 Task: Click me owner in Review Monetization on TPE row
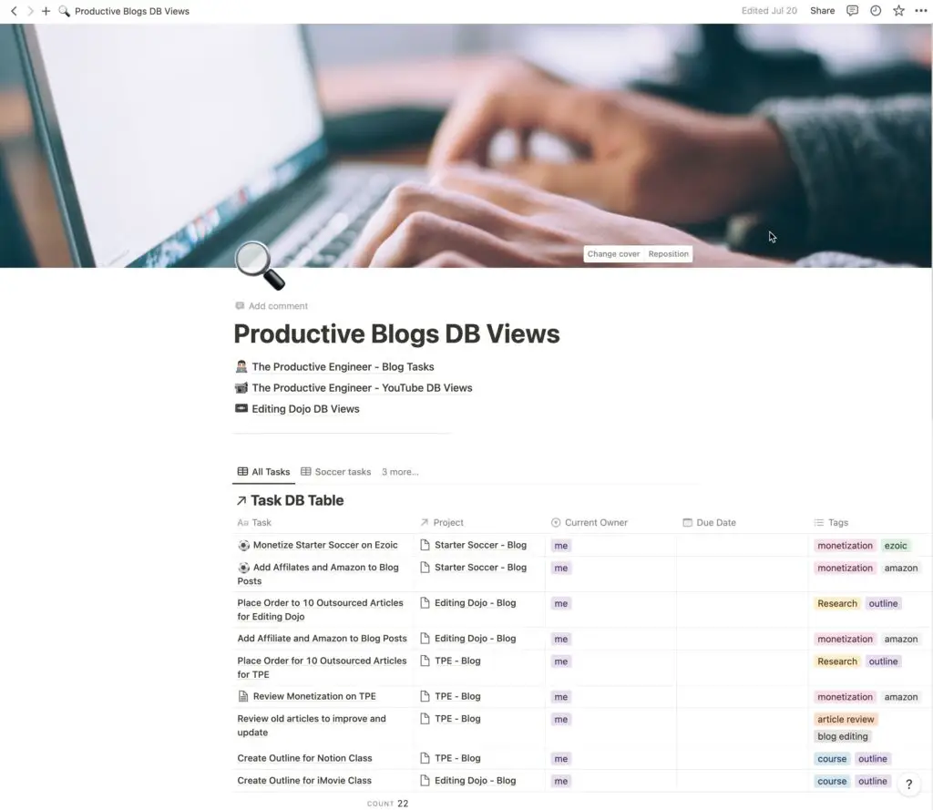click(x=561, y=697)
